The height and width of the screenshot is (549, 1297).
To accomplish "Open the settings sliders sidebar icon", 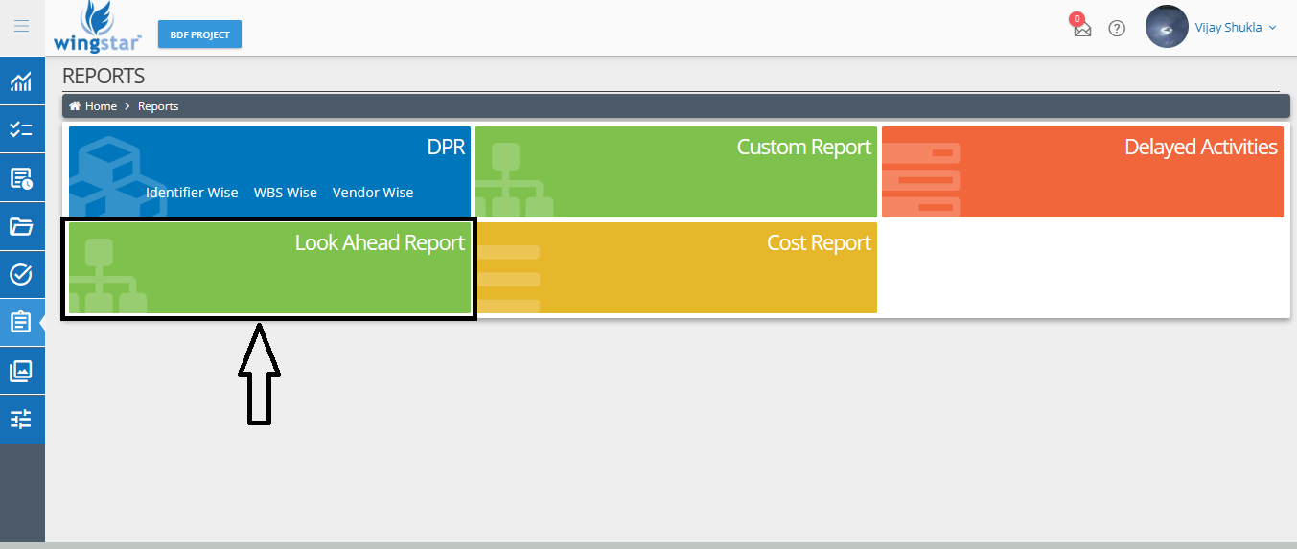I will click(21, 419).
